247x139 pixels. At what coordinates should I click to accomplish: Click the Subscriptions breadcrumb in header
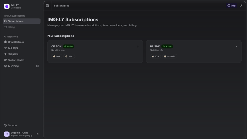[62, 6]
